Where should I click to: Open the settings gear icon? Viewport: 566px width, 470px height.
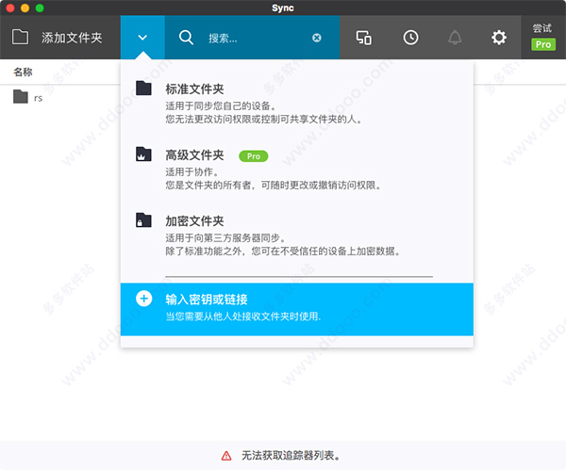point(499,38)
